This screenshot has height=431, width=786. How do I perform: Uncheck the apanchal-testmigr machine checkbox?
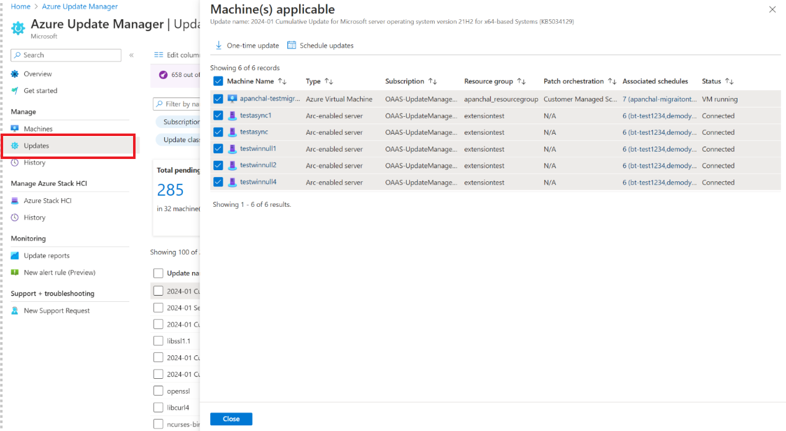click(x=218, y=99)
